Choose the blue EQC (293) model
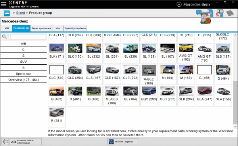This screenshot has width=238, height=146. click(149, 96)
